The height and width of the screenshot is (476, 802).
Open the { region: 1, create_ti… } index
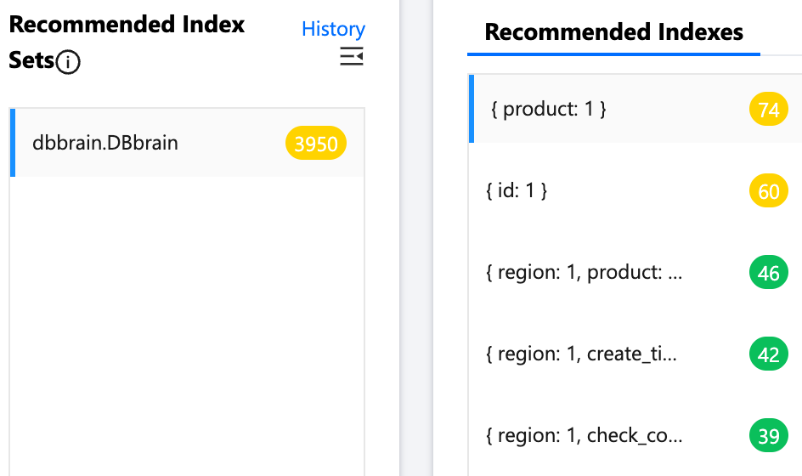click(582, 354)
